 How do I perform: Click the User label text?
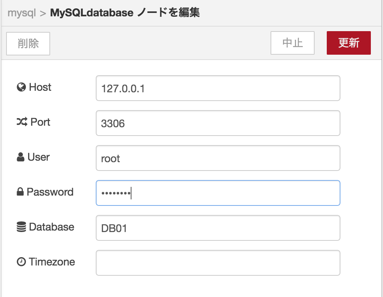tap(39, 157)
